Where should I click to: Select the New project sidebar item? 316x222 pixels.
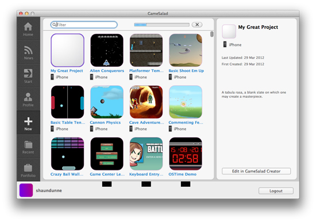[28, 123]
